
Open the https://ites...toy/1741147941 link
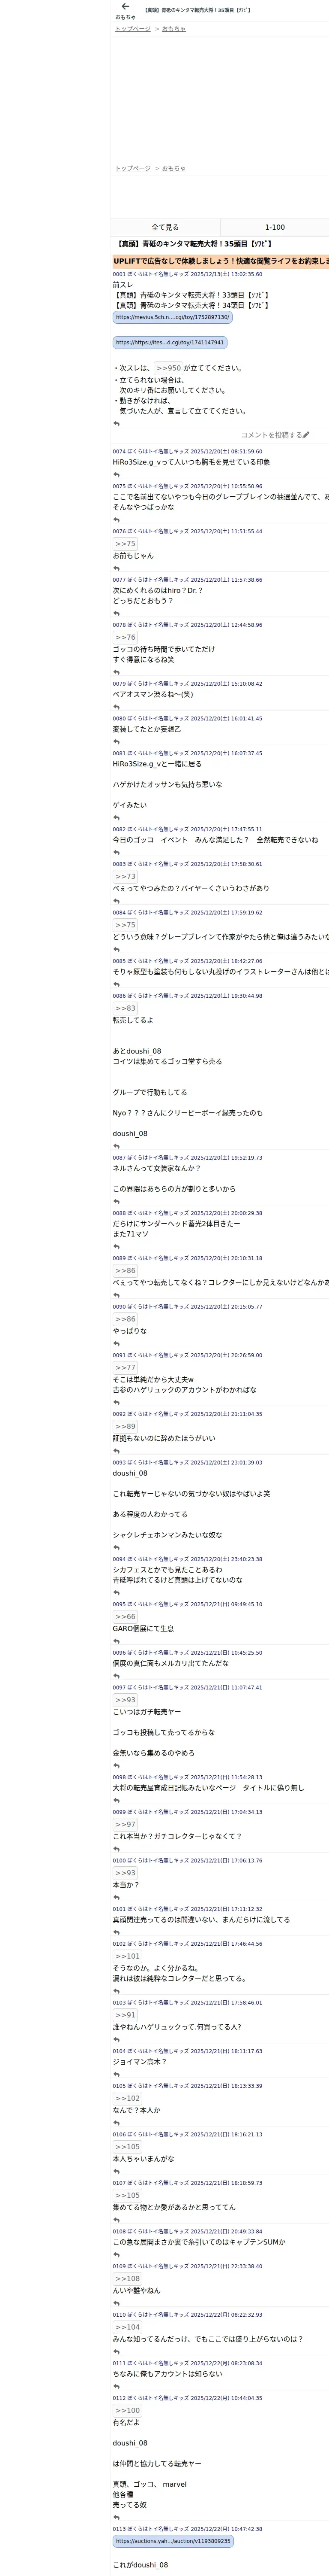[170, 342]
